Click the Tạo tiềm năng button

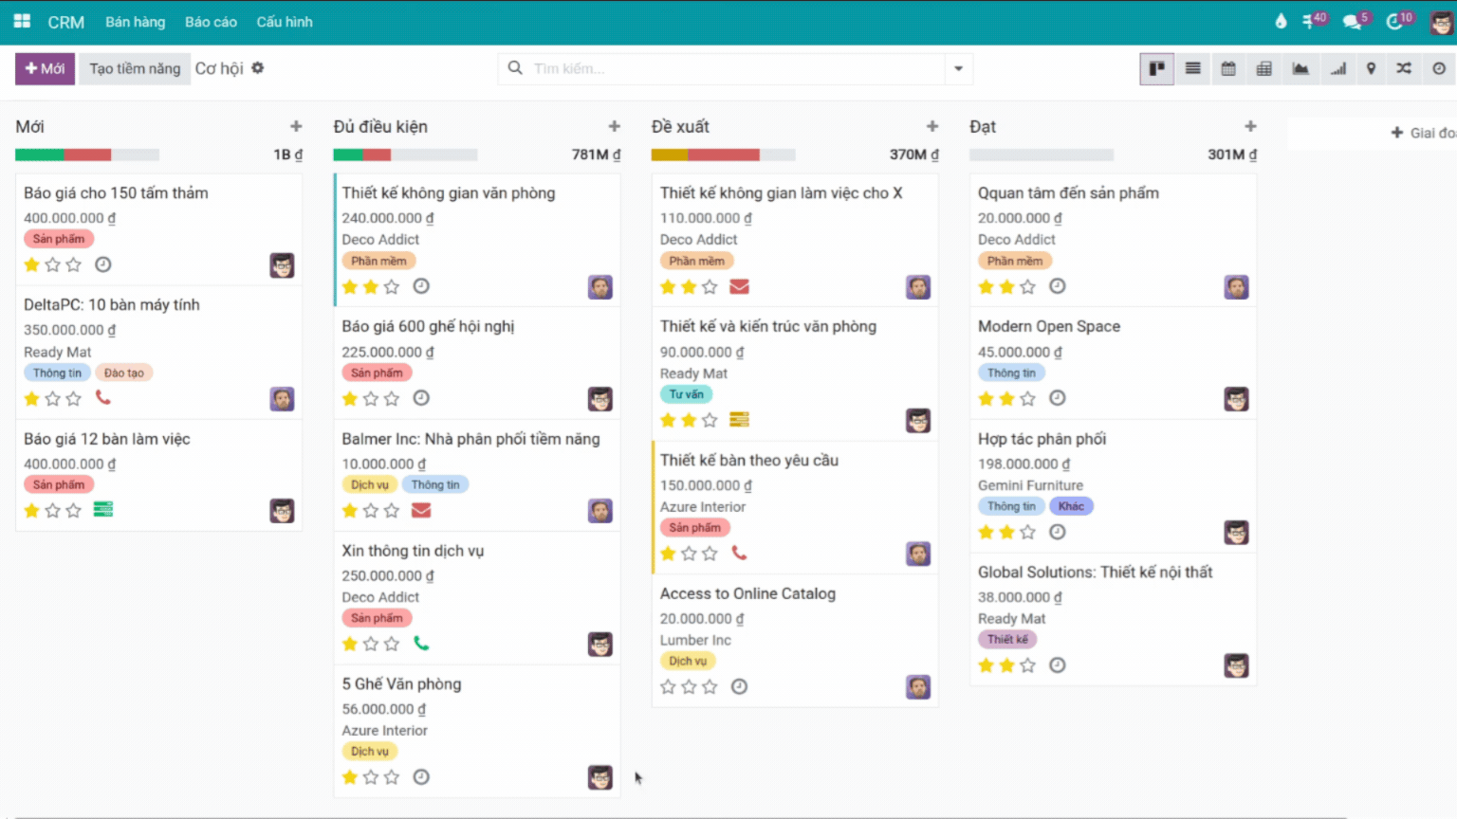click(135, 68)
